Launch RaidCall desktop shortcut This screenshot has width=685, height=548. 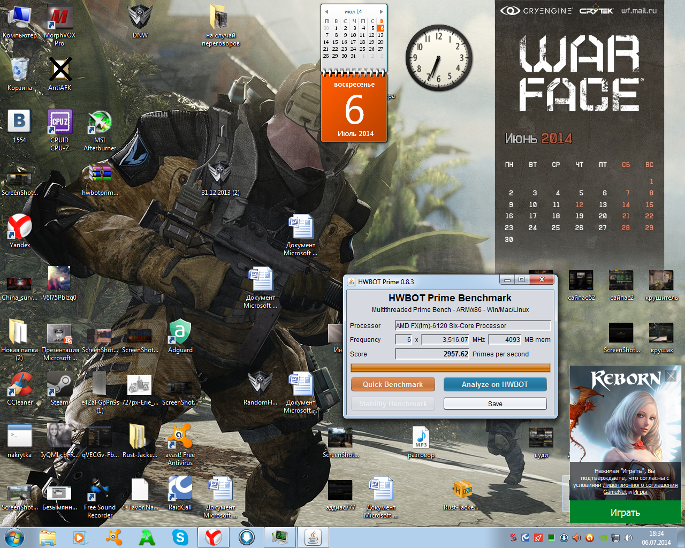point(180,493)
